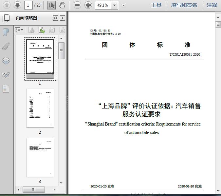Click the 团 character in document header
The image size is (221, 196).
point(105,45)
